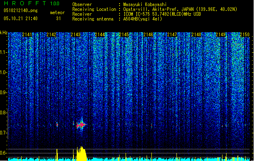Click the small red echo near 2142
Viewport: 254px width, 161px height.
pyautogui.click(x=57, y=124)
